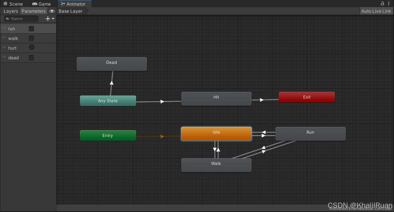
Task: Select the Run to Idle transition arrow
Action: [264, 132]
